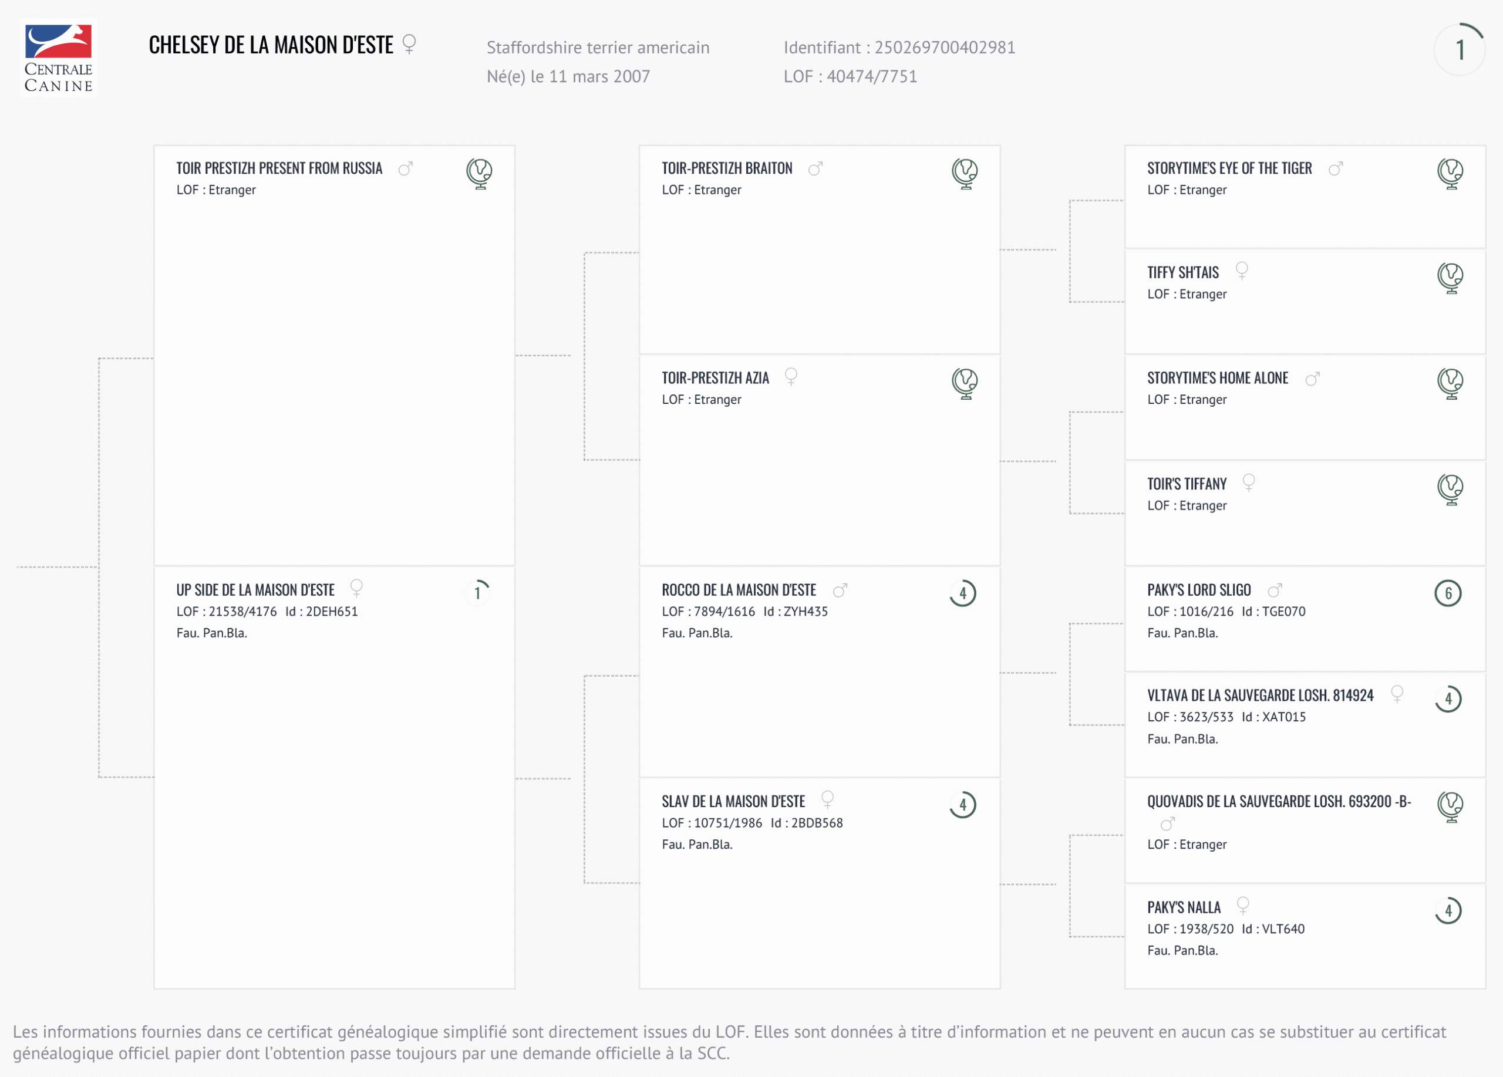Click rating 4 badge for Rocco de la Maison d'Este

point(963,593)
